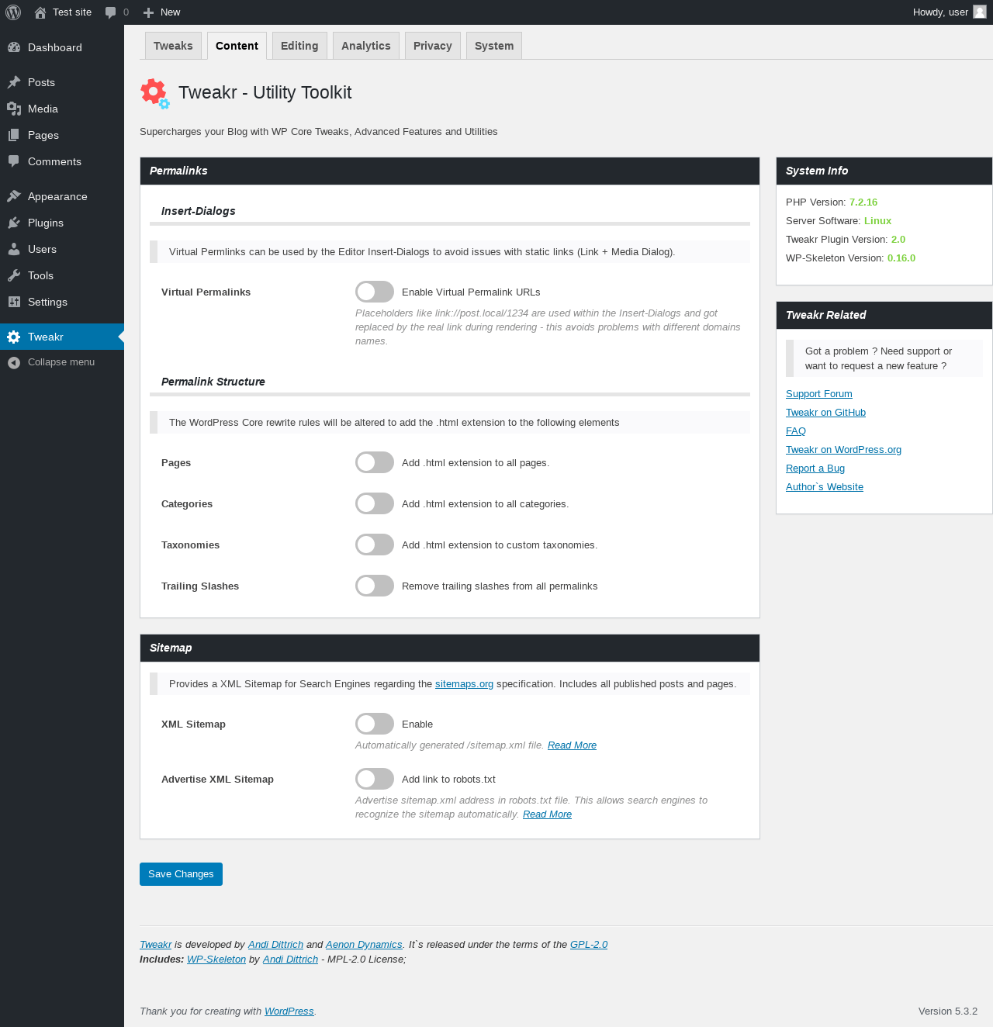
Task: Open the Analytics tab
Action: [x=366, y=46]
